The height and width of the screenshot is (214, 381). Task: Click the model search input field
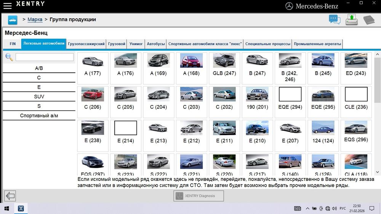click(x=45, y=57)
